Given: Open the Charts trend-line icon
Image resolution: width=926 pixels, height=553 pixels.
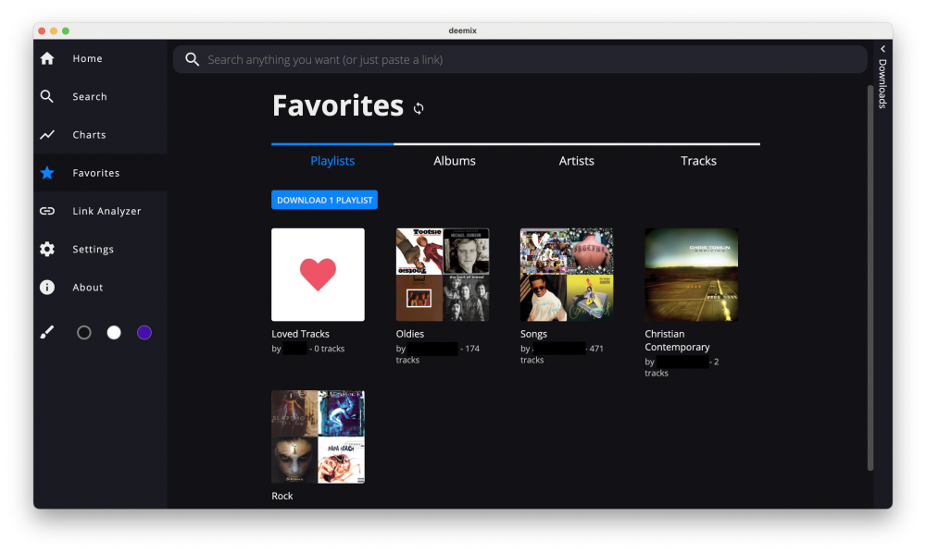Looking at the screenshot, I should pos(47,135).
